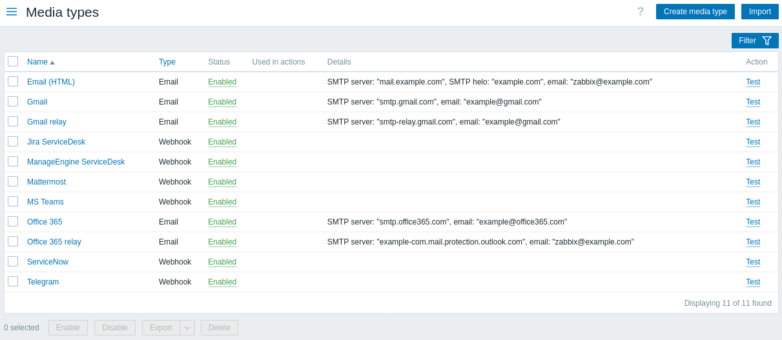Check the MS Teams row checkbox
The height and width of the screenshot is (340, 782).
coord(13,201)
